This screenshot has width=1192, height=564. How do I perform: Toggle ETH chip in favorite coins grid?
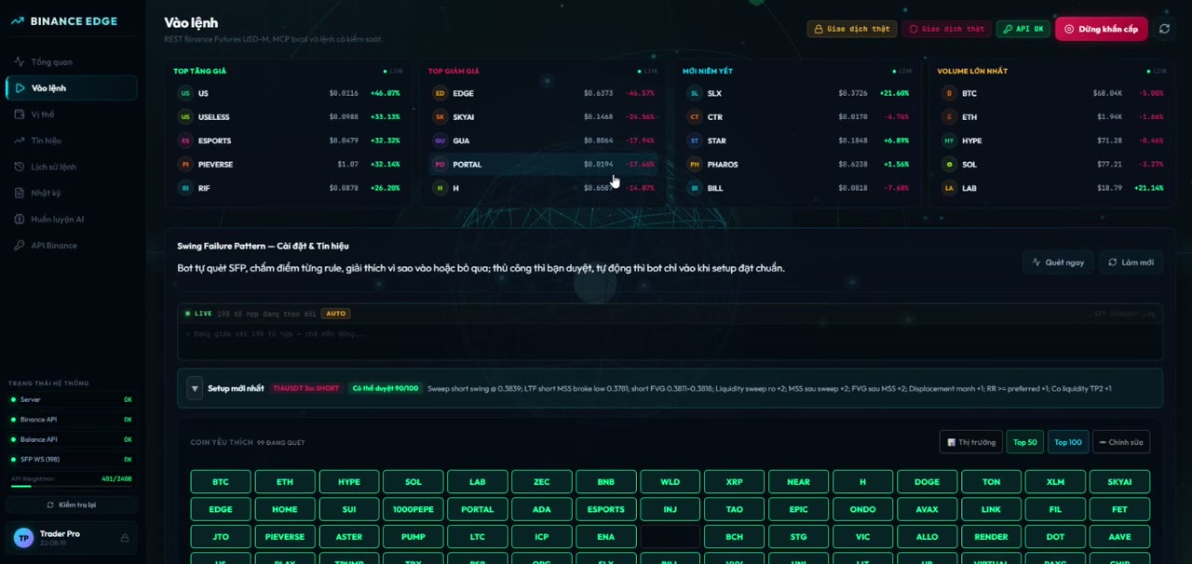point(285,482)
